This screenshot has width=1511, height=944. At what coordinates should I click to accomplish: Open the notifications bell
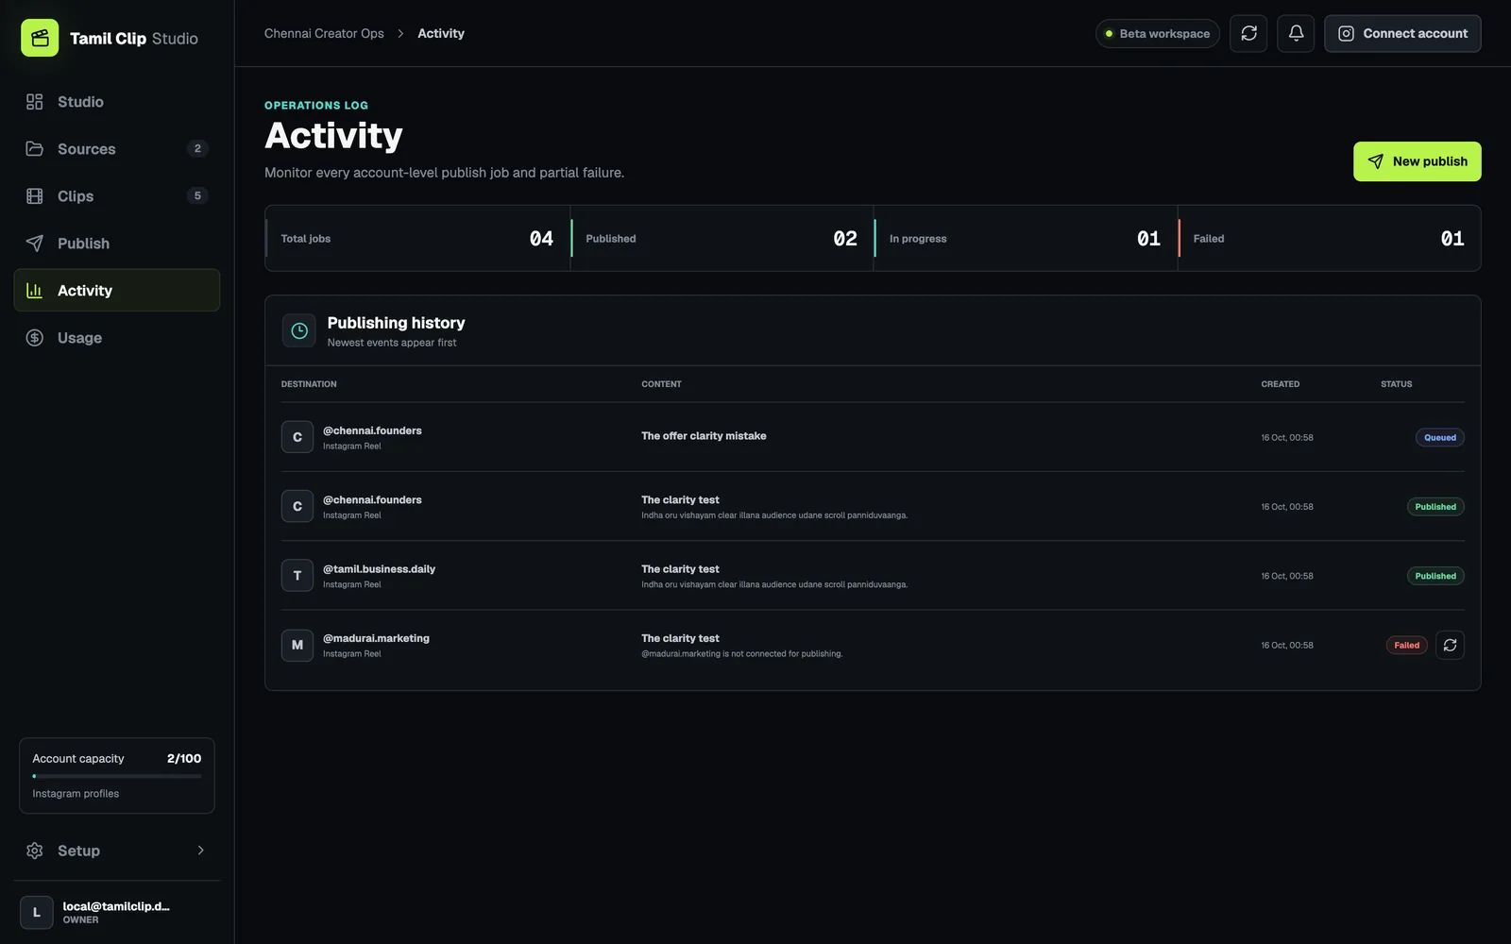(1296, 34)
